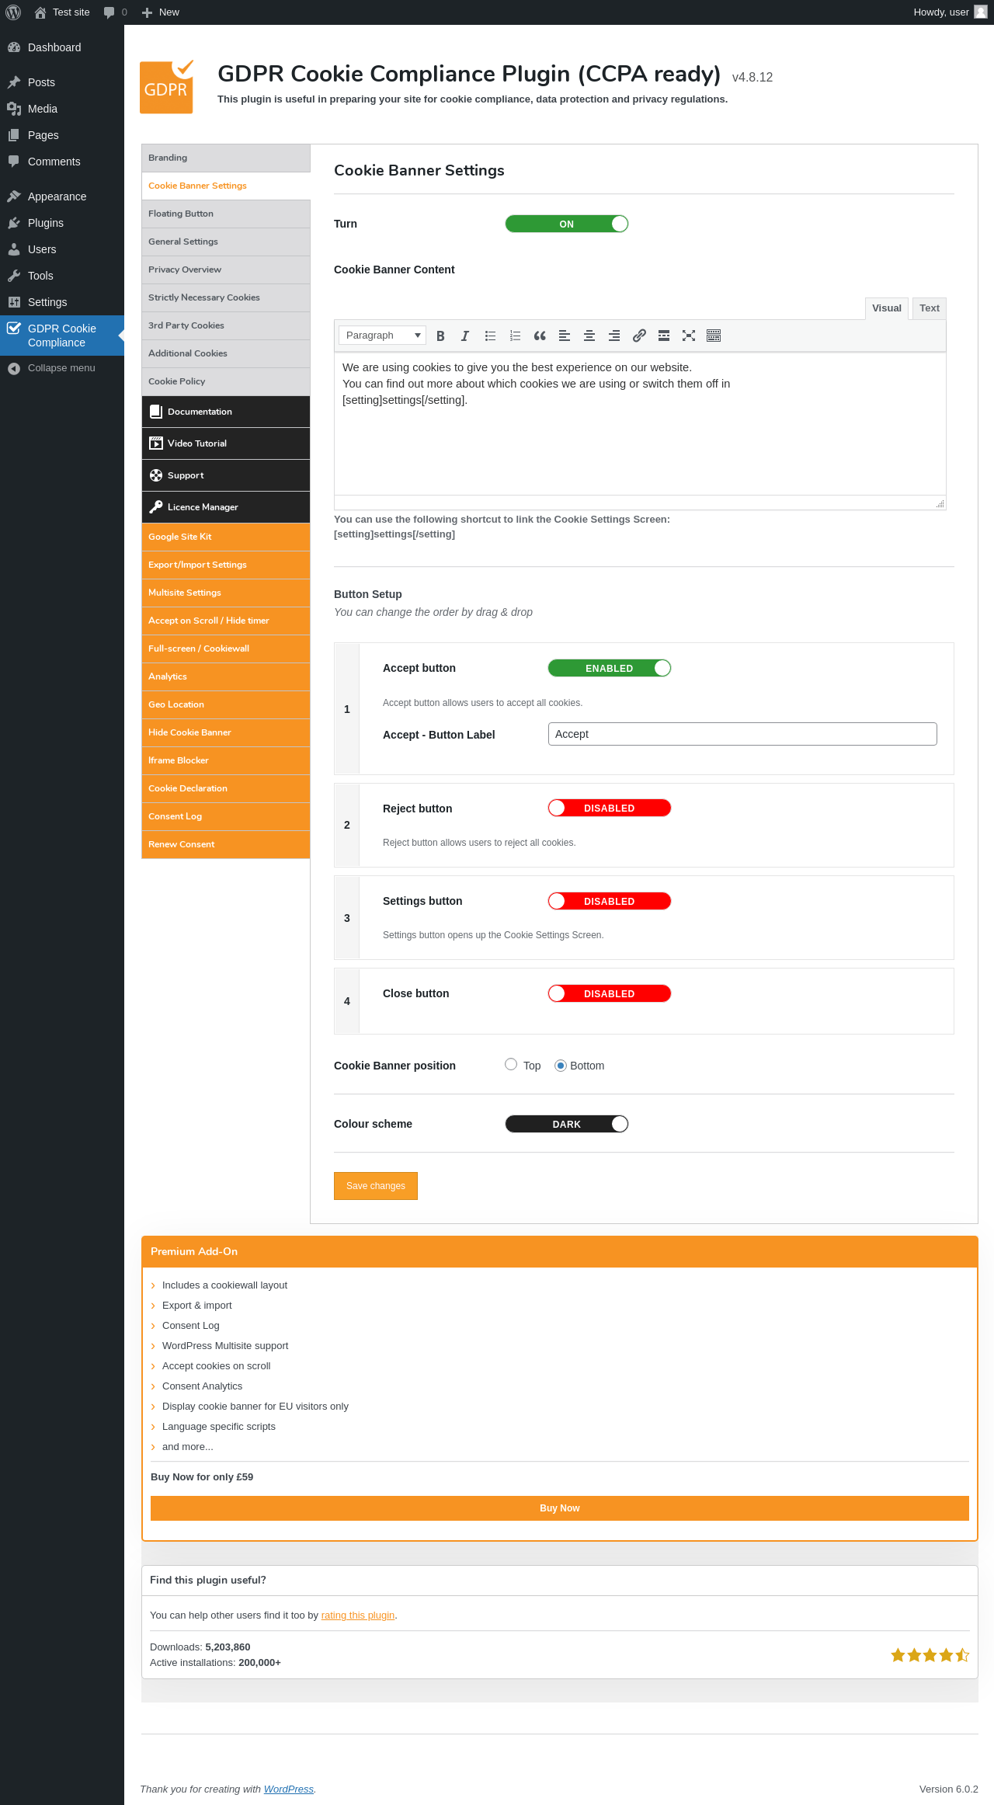The image size is (994, 1805).
Task: Open the Floating Button tab
Action: 226,214
